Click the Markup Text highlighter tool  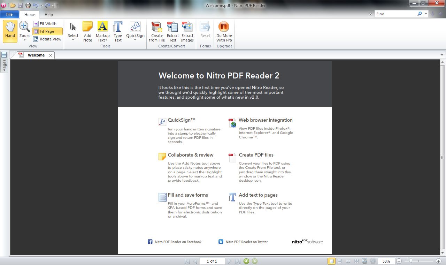pos(102,31)
